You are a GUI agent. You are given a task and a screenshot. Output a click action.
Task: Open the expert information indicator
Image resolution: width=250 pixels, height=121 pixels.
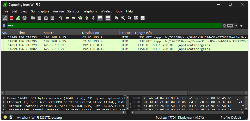5,117
